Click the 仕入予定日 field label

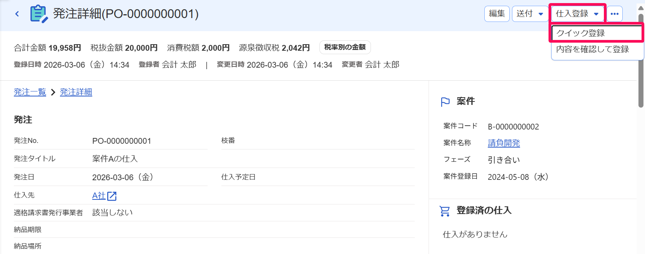238,177
